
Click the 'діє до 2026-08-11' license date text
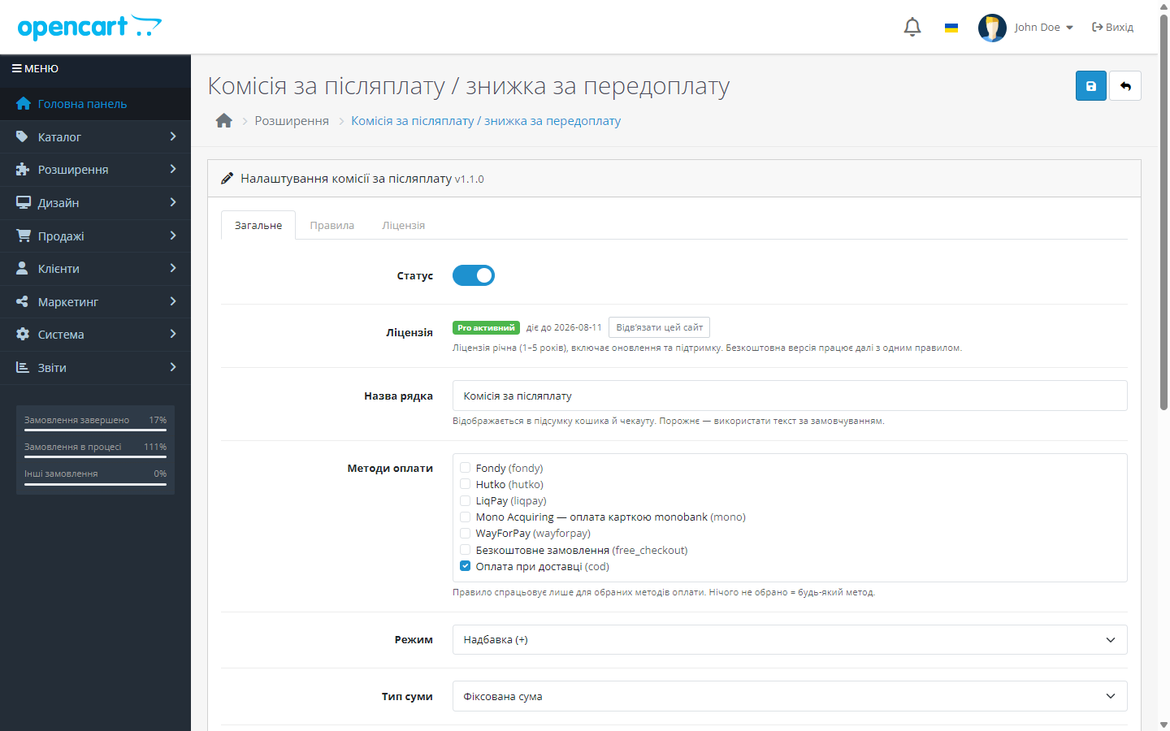564,327
